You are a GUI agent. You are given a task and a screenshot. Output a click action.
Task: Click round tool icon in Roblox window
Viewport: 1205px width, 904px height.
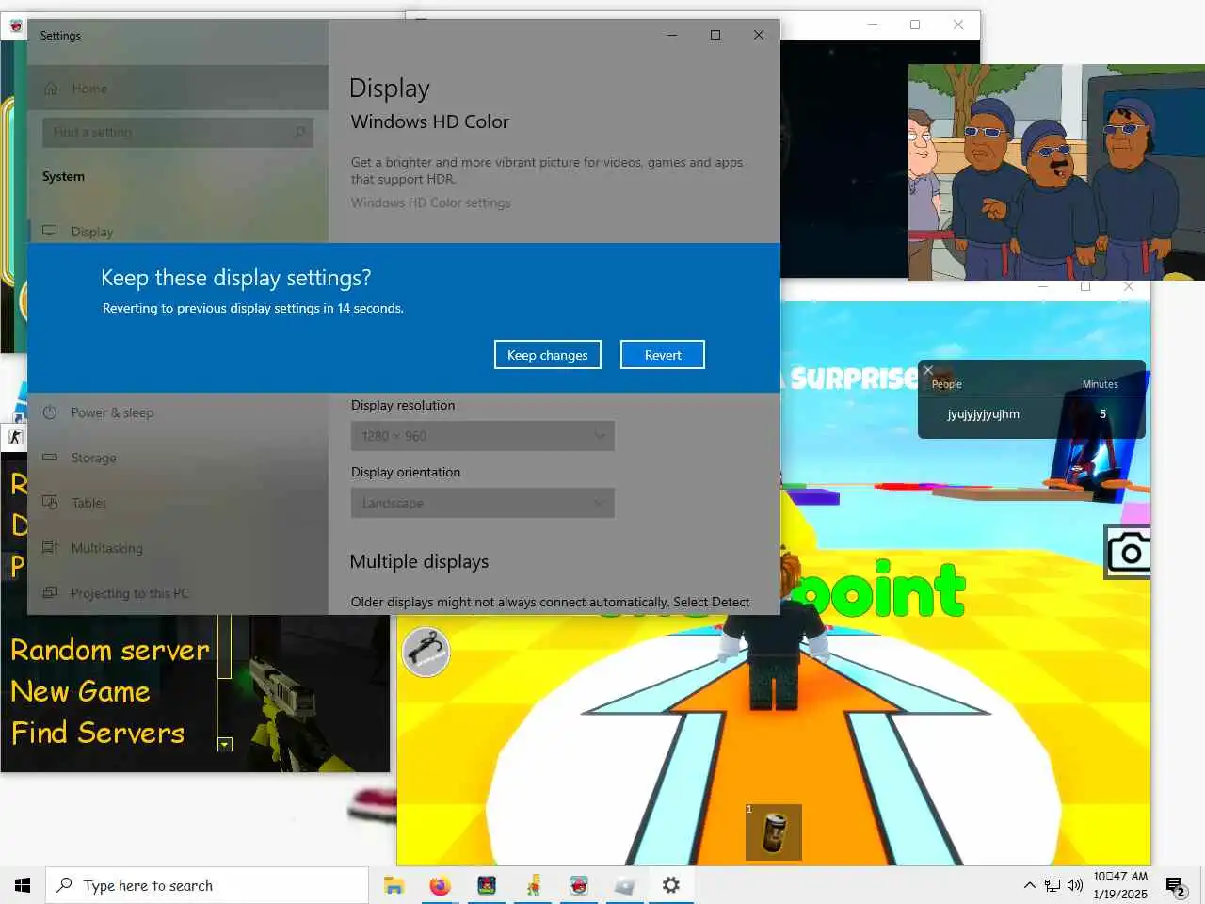tap(426, 652)
